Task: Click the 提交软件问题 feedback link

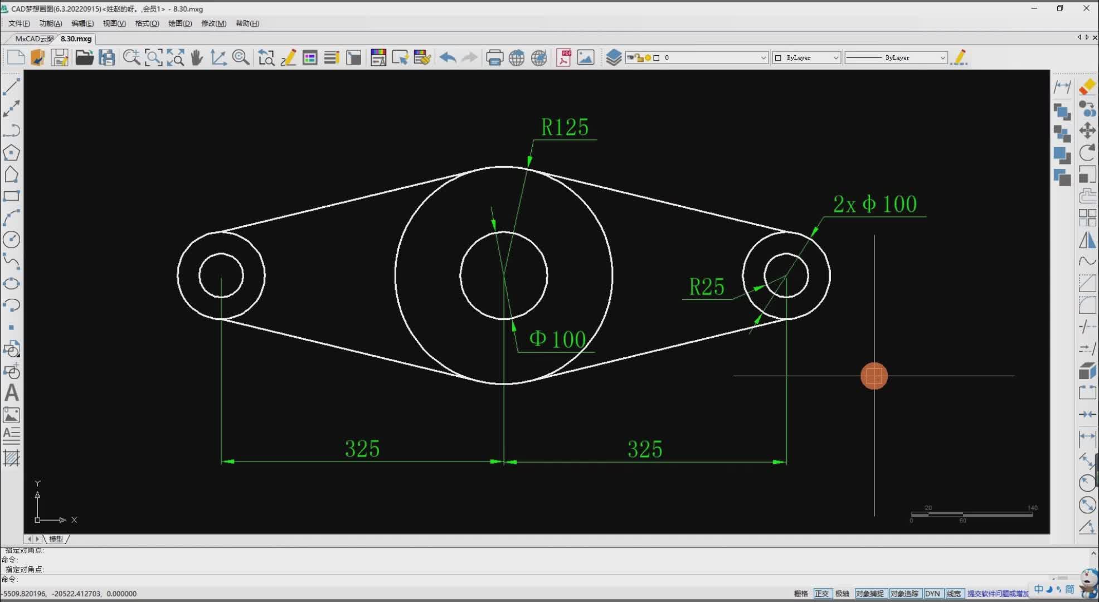Action: tap(997, 594)
